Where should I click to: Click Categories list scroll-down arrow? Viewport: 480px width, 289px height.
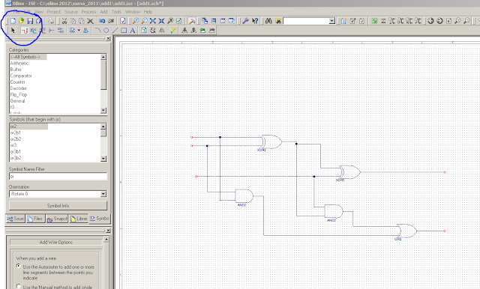click(103, 110)
